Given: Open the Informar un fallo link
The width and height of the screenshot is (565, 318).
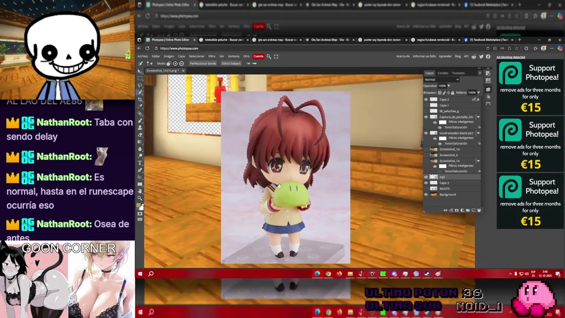Looking at the screenshot, I should (424, 56).
